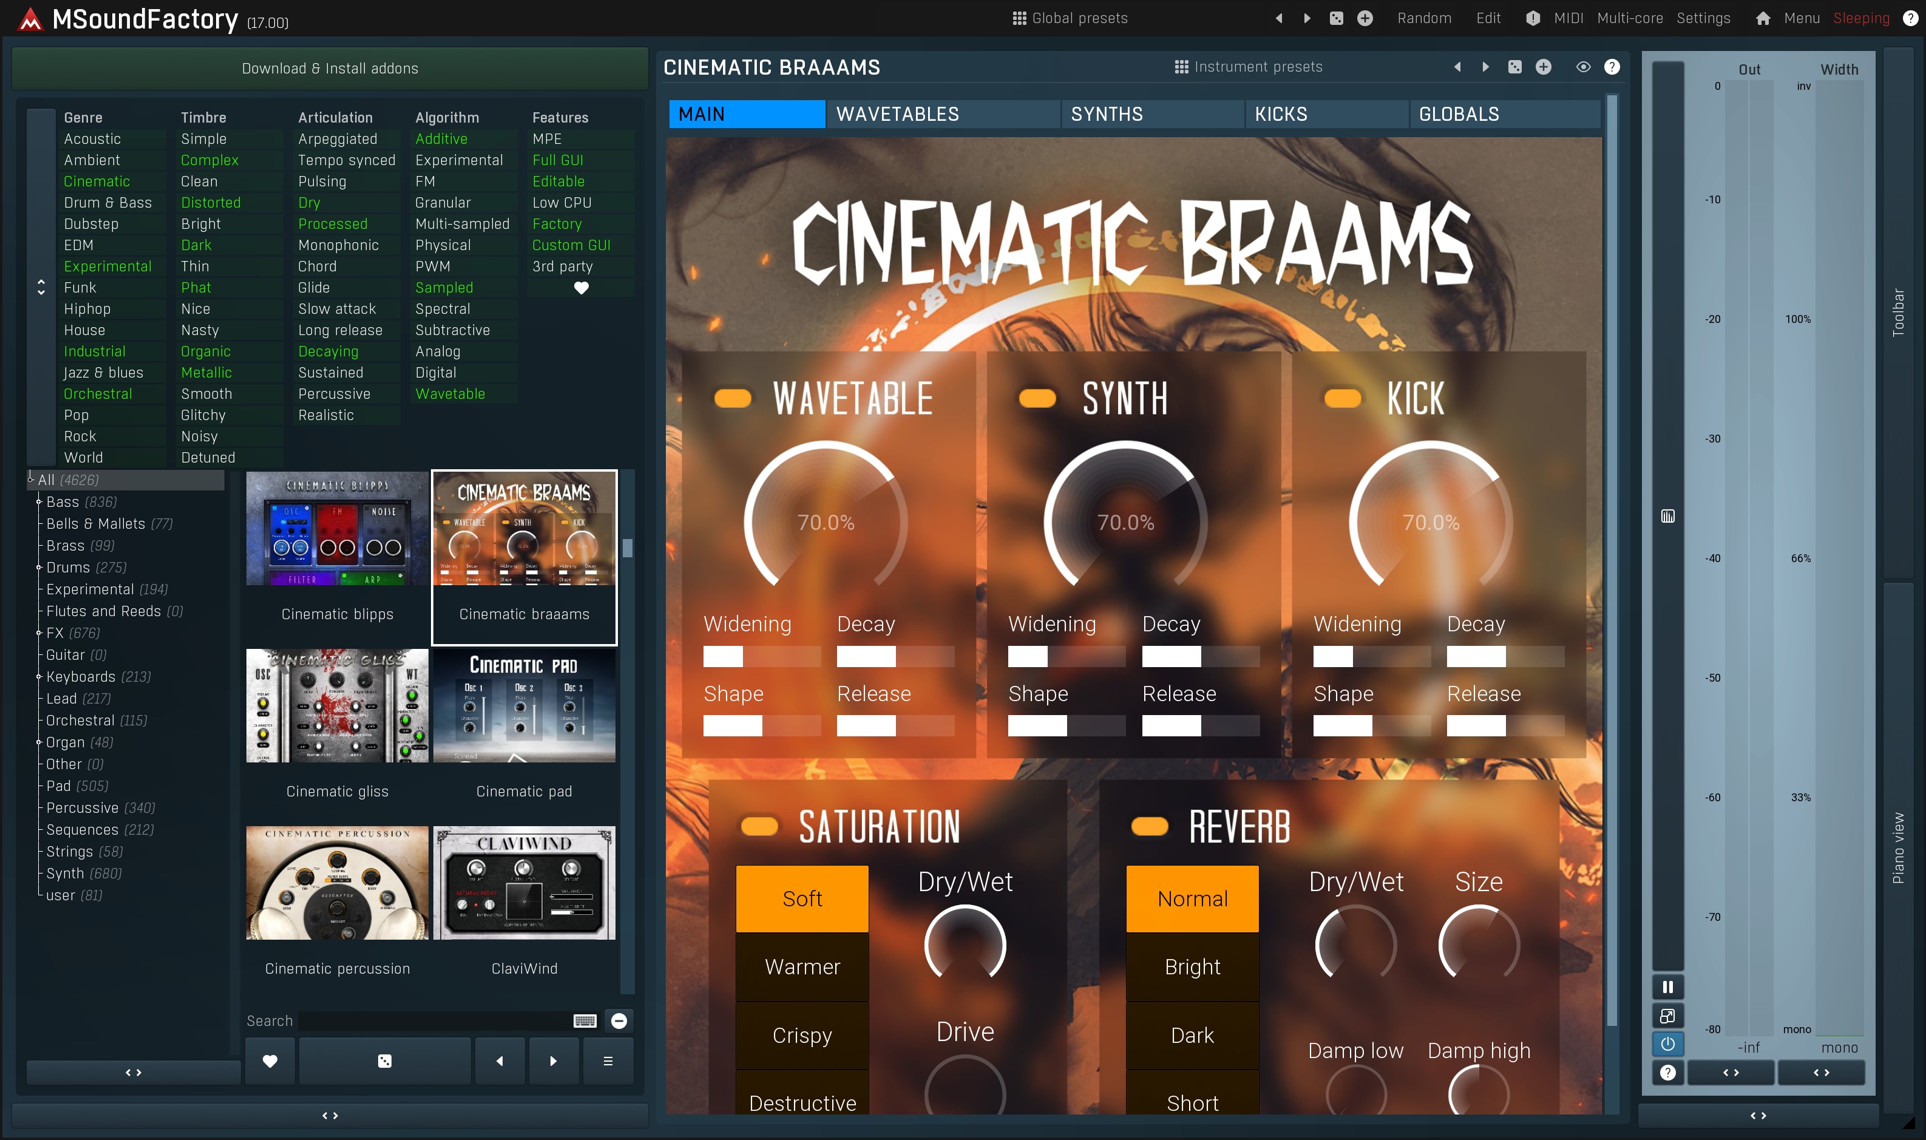Clear search with the minus icon
This screenshot has width=1926, height=1140.
(619, 1020)
